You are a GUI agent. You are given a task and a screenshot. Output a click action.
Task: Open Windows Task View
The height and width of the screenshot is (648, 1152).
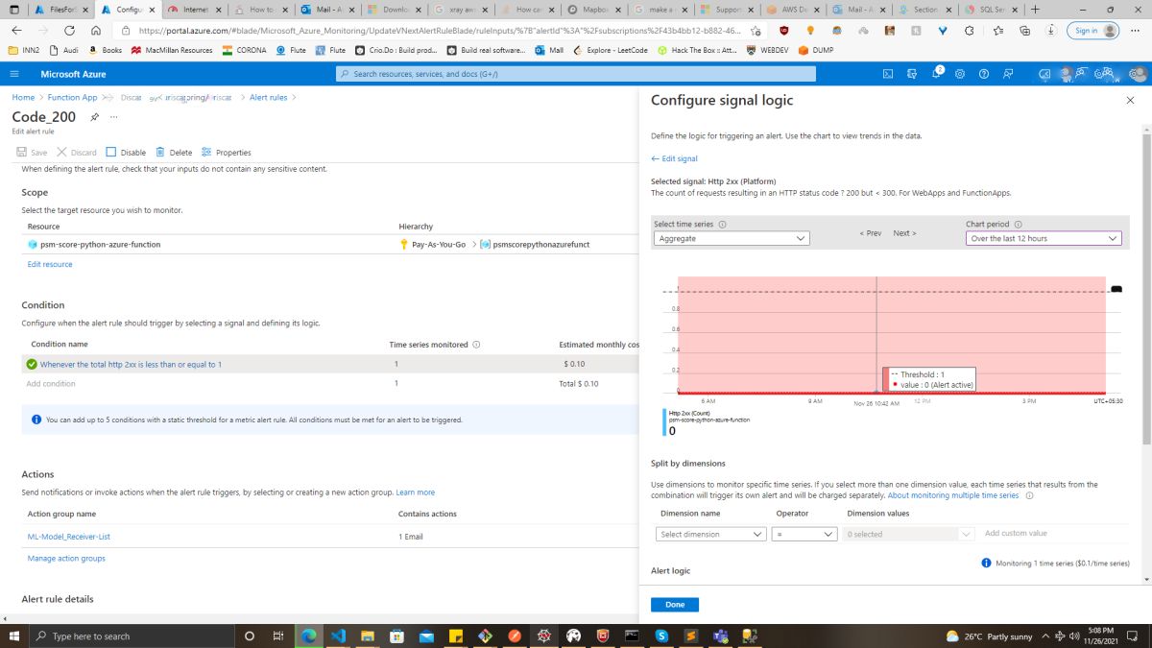click(x=278, y=636)
